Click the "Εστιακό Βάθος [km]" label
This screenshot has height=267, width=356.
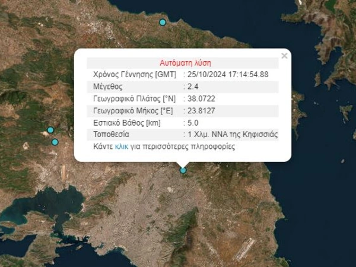coord(126,122)
